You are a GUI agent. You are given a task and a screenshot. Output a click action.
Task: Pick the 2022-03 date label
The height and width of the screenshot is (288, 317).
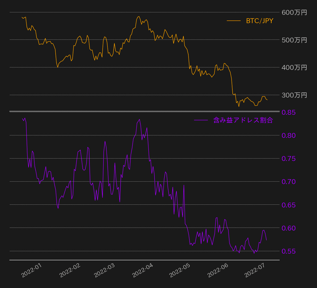tap(105, 270)
